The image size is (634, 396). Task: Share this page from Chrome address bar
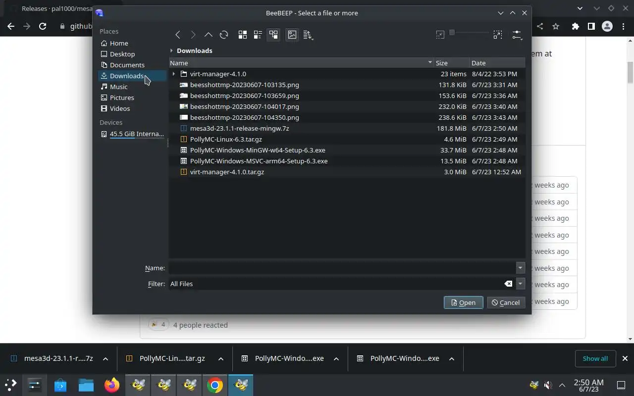[x=540, y=26]
